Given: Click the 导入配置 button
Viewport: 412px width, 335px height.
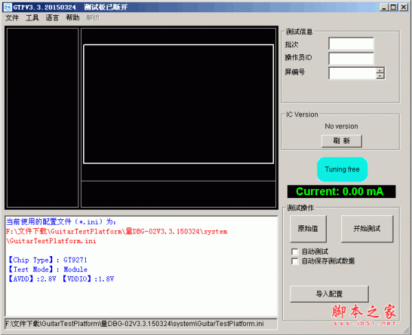Looking at the screenshot, I should [329, 294].
